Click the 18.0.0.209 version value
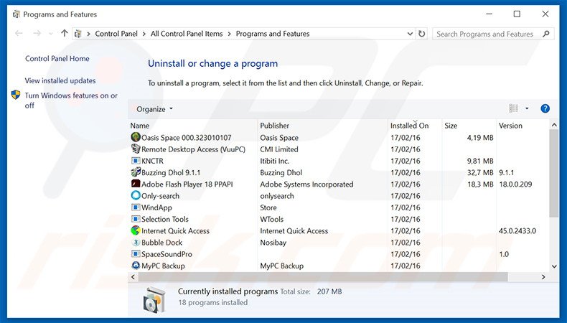 click(x=515, y=184)
